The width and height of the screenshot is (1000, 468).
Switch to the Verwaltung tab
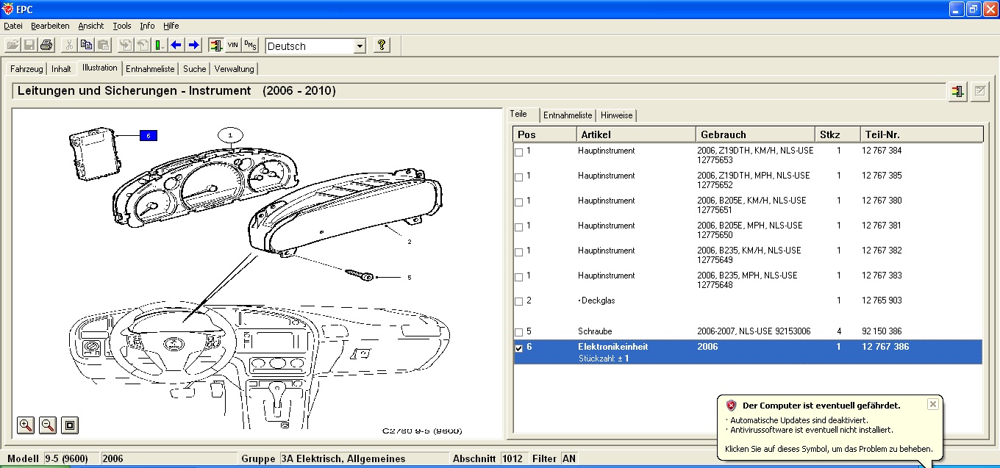click(234, 69)
